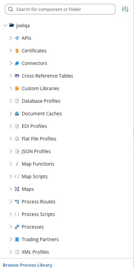Click the Maps icon

click(x=17, y=189)
